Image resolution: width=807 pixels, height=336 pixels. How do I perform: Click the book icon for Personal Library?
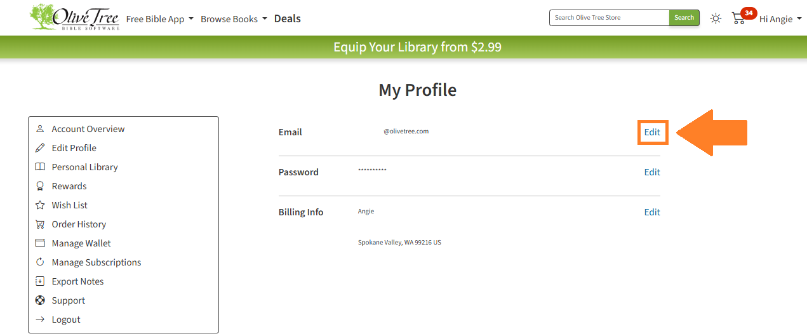(40, 167)
